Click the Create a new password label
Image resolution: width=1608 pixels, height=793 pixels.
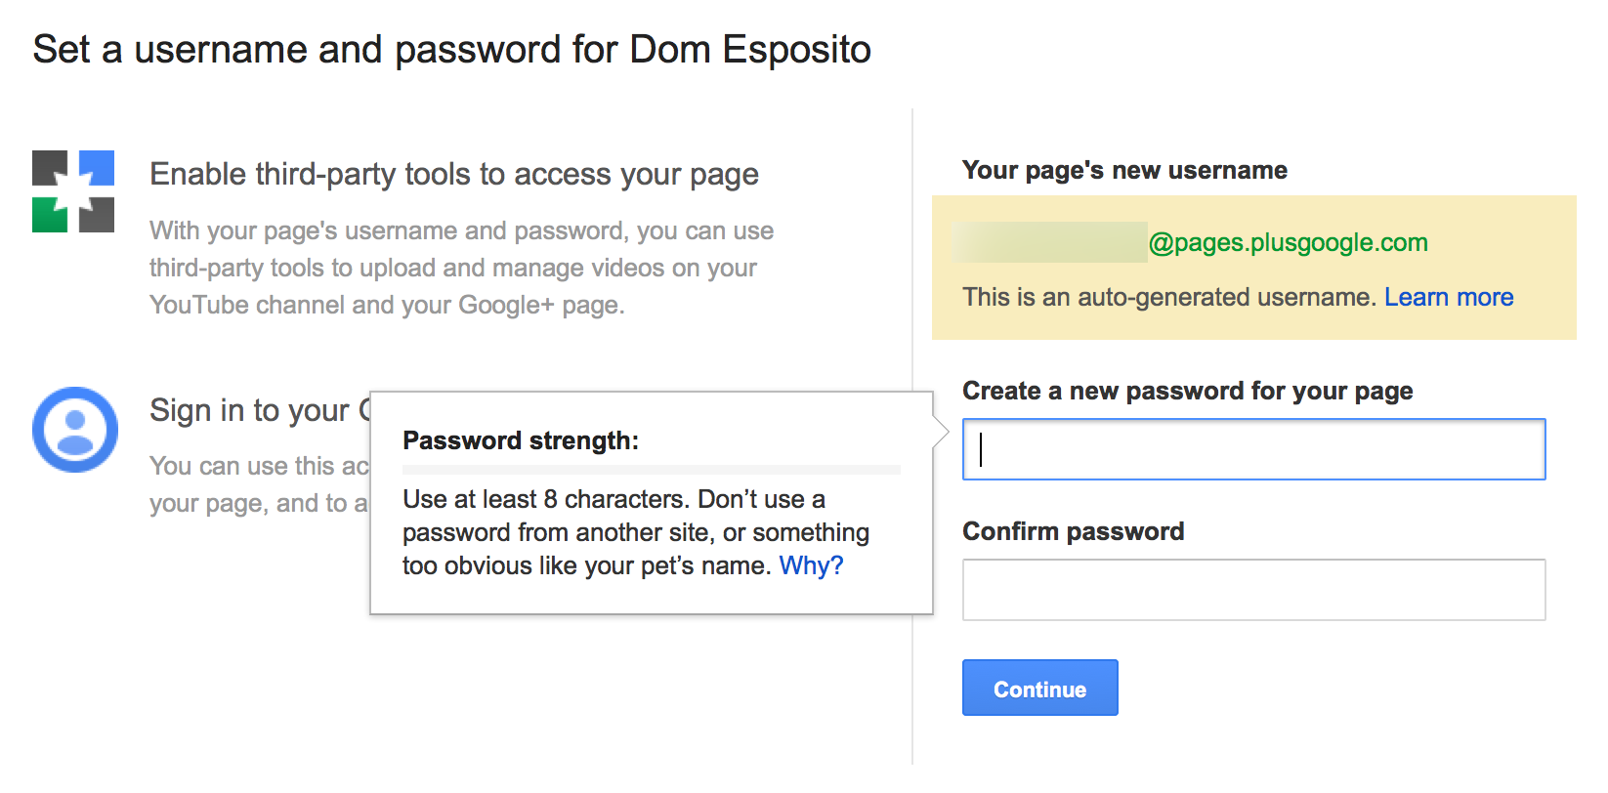(1187, 391)
